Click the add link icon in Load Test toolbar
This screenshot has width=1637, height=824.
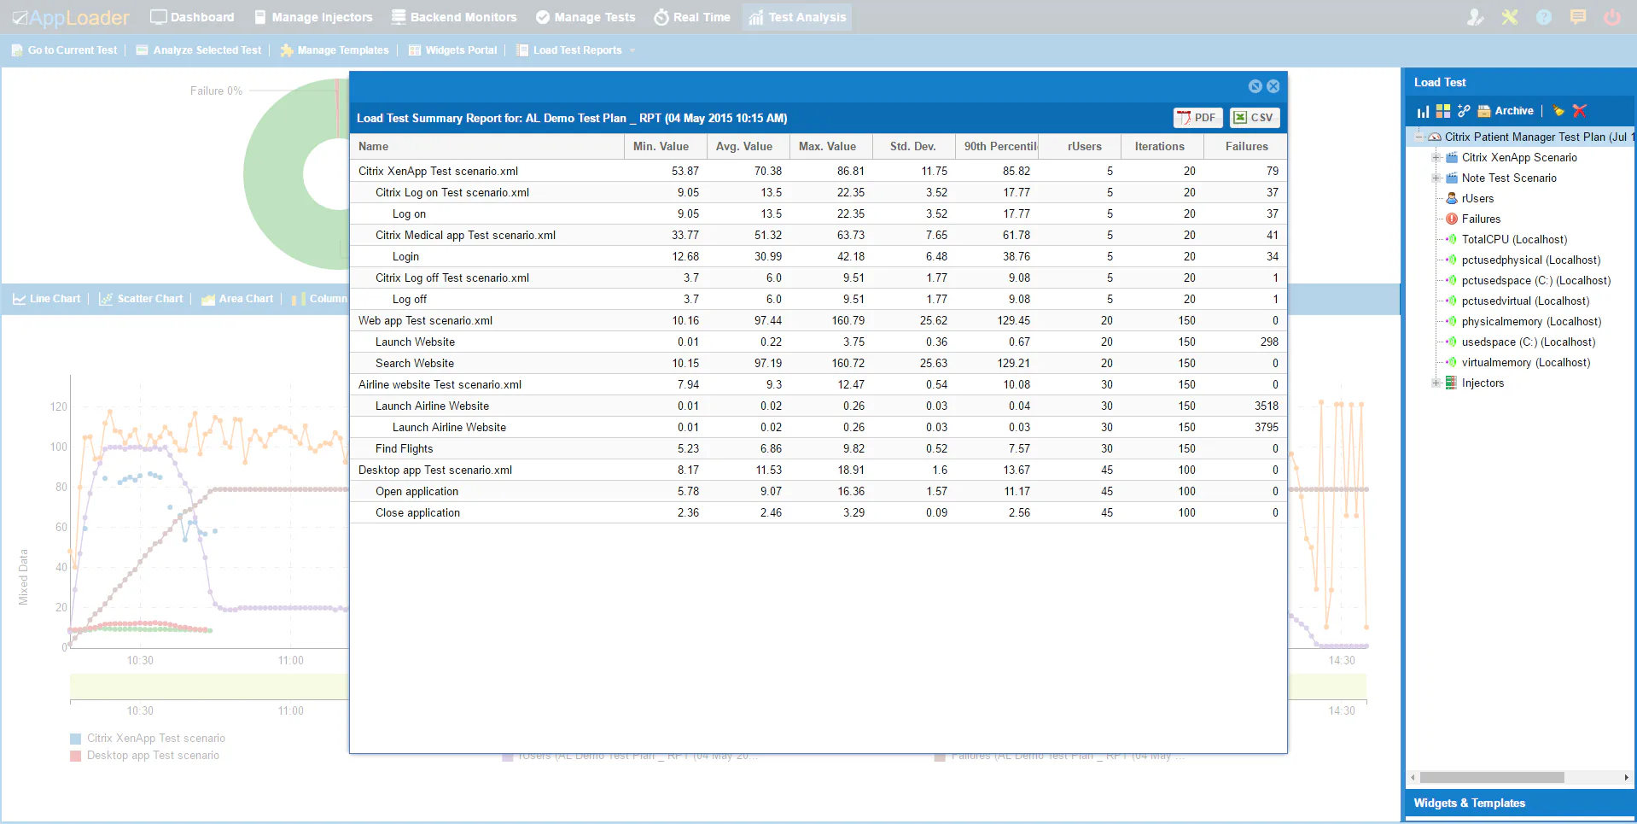[1464, 111]
